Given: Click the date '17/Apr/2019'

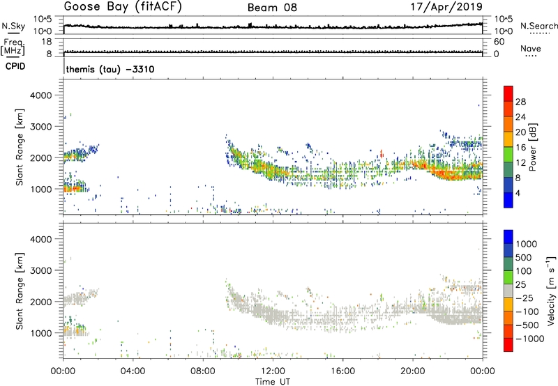Looking at the screenshot, I should pos(446,7).
